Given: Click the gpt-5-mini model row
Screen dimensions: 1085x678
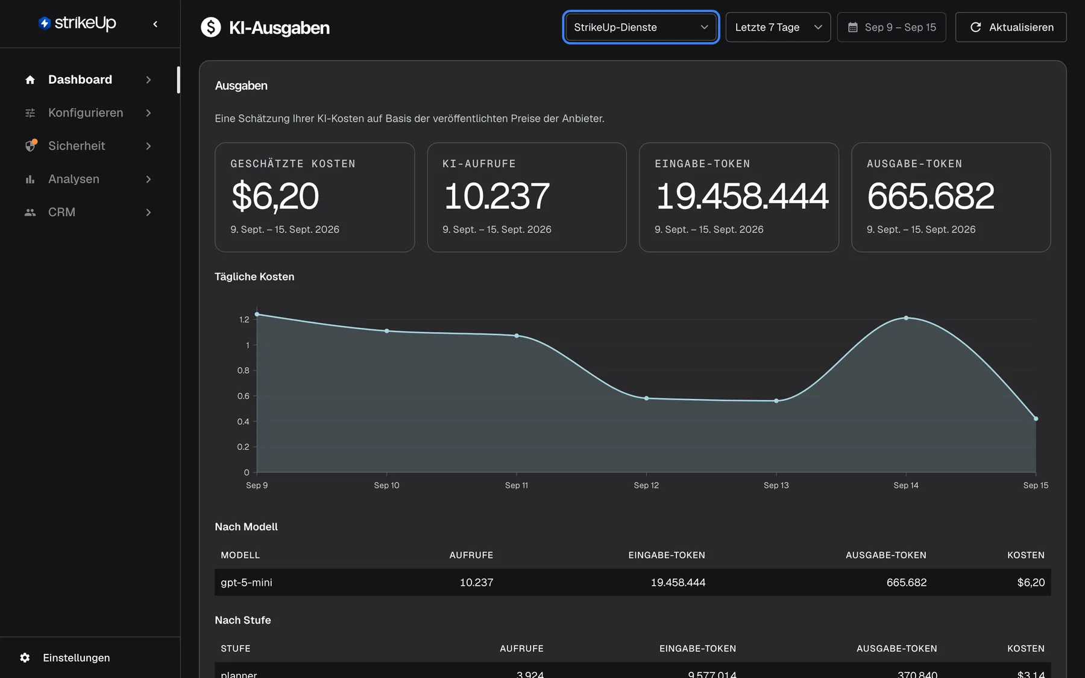Looking at the screenshot, I should coord(633,582).
